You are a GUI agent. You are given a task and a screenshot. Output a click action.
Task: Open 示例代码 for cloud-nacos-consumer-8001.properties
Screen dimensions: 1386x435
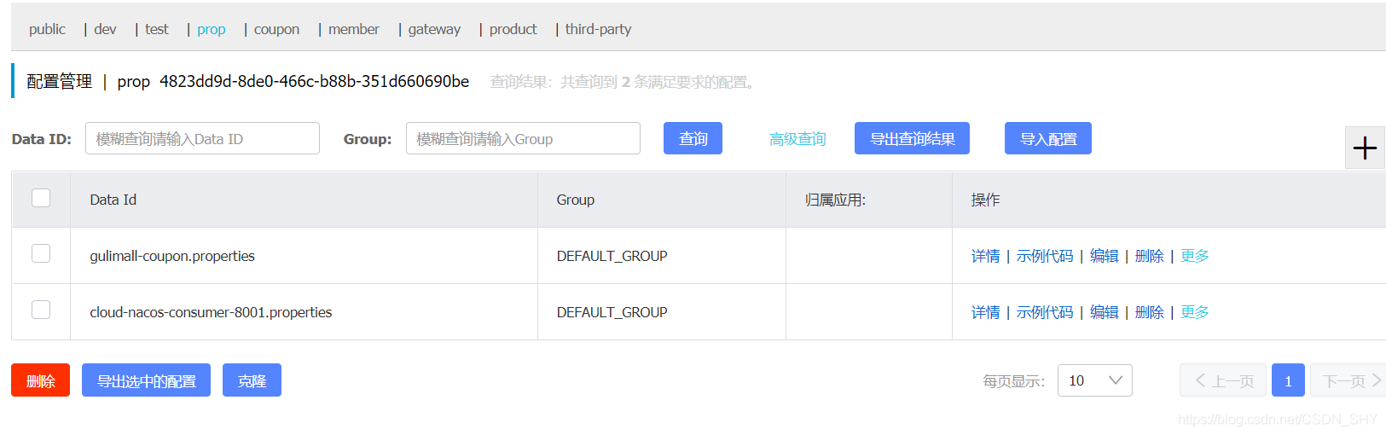click(x=1045, y=312)
